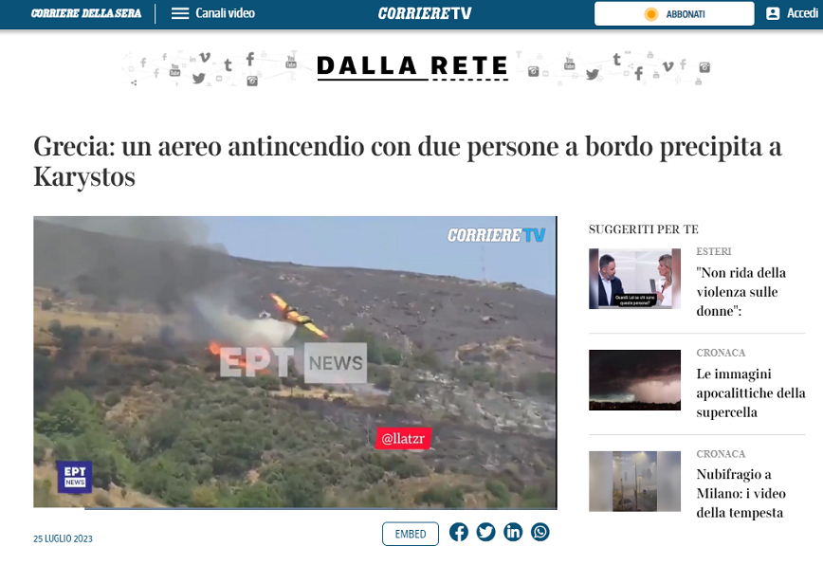Click the Corriere TV logo in header
This screenshot has width=823, height=565.
click(424, 13)
